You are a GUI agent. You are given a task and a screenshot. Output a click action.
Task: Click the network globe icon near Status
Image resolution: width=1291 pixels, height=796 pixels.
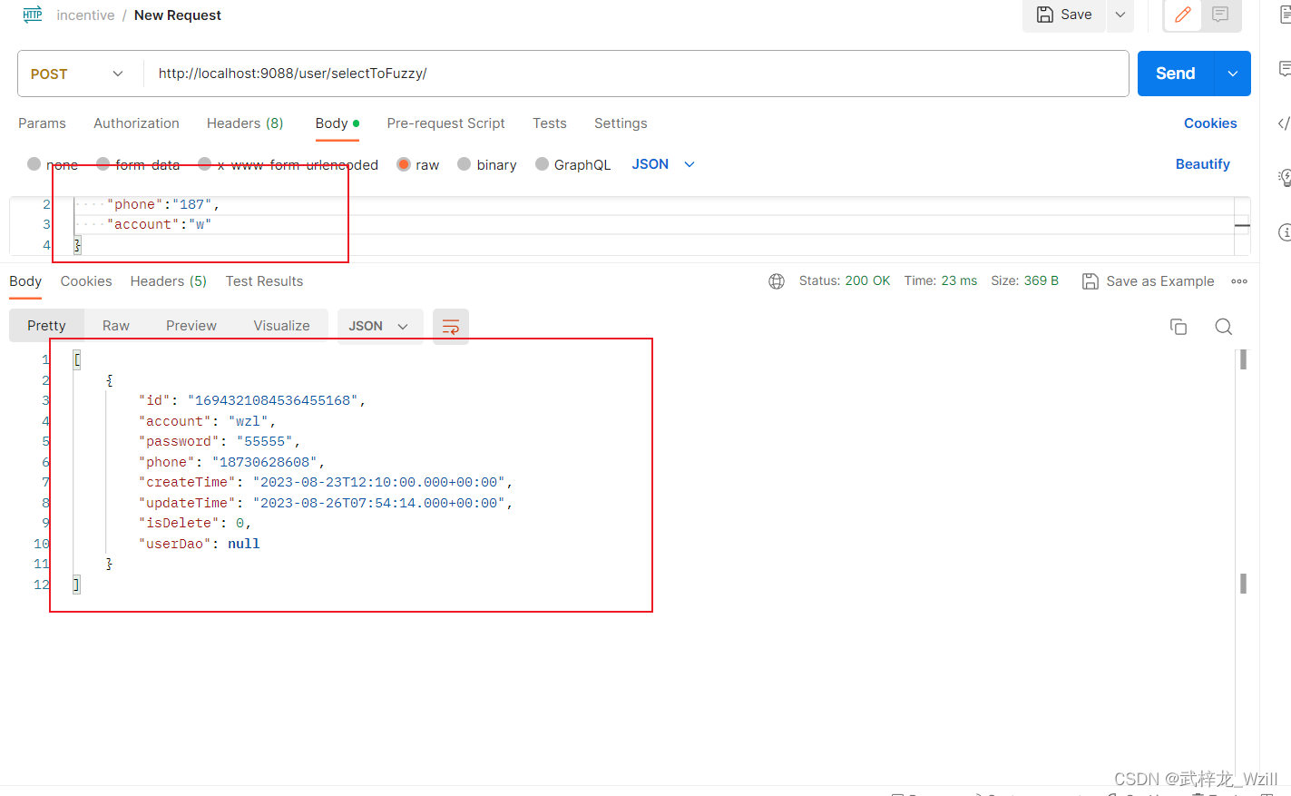[x=777, y=281]
